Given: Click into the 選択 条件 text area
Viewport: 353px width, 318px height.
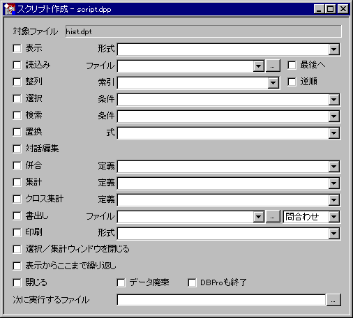Looking at the screenshot, I should coord(223,100).
